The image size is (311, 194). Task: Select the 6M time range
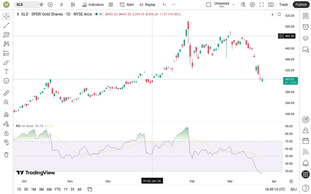coord(49,189)
